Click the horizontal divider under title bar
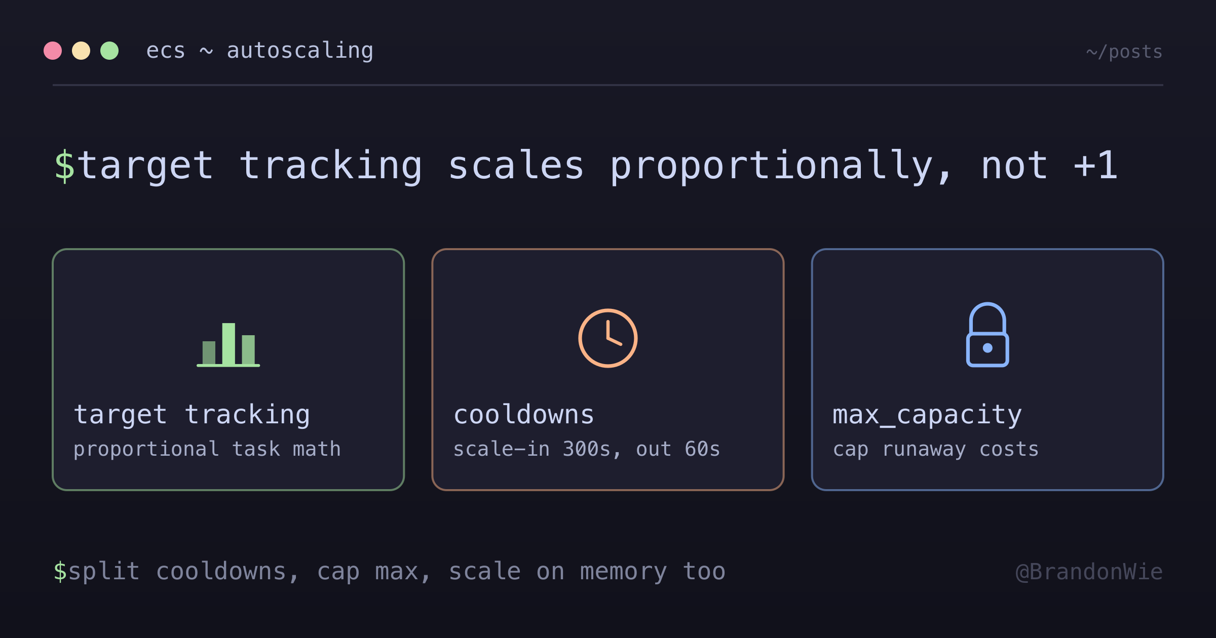The height and width of the screenshot is (638, 1216). pyautogui.click(x=608, y=85)
